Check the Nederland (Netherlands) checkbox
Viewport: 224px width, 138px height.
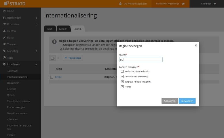[x=122, y=71]
